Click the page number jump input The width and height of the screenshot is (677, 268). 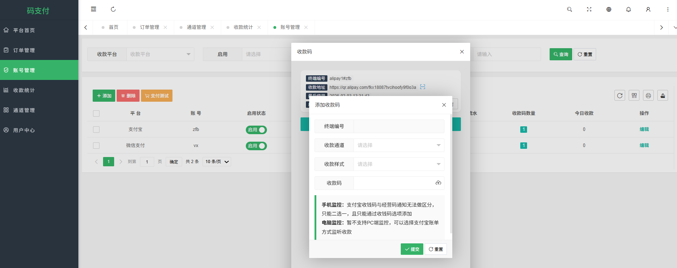click(x=147, y=162)
